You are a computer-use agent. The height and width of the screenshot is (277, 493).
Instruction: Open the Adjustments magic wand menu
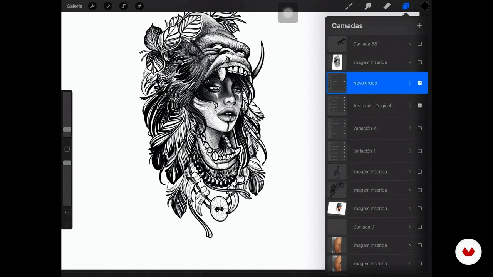pos(108,6)
